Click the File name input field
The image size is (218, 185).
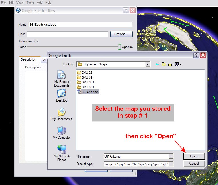(136, 156)
